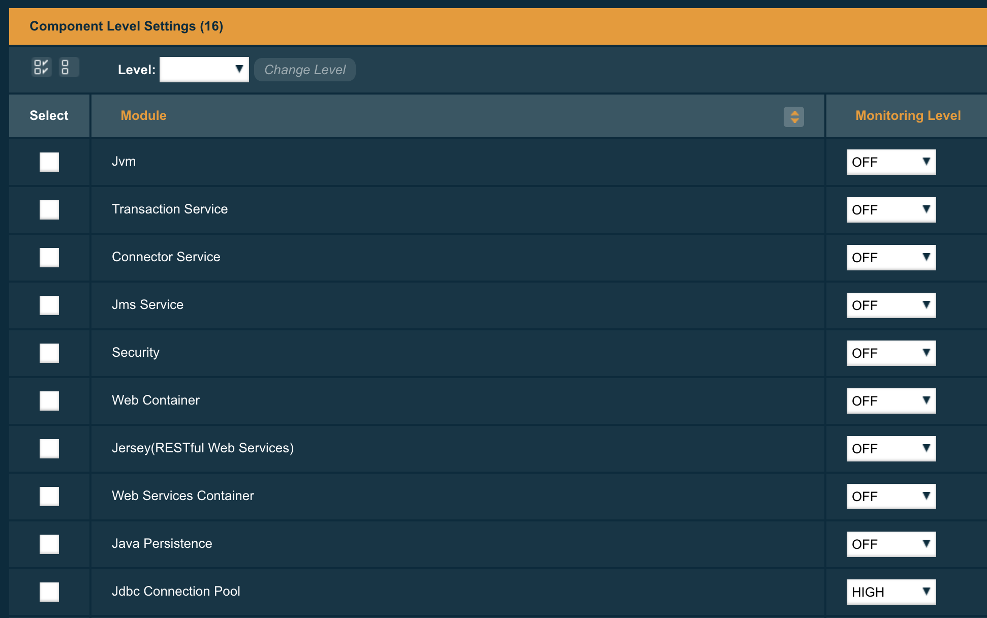The height and width of the screenshot is (618, 987).
Task: Click the Change Level button
Action: [x=304, y=69]
